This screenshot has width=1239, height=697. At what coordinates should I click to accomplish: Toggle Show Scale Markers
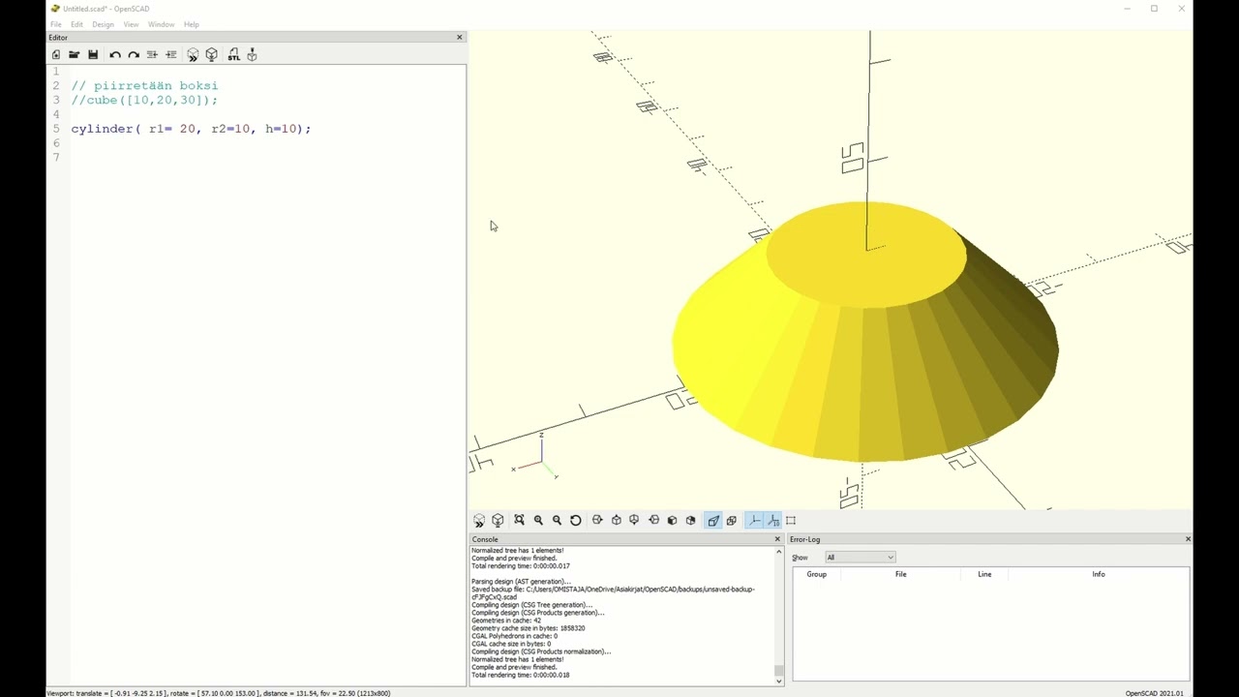[x=773, y=521]
